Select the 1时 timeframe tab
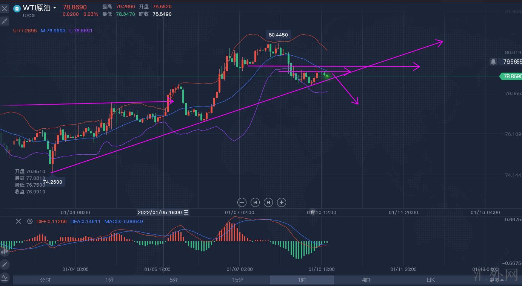 click(x=302, y=280)
